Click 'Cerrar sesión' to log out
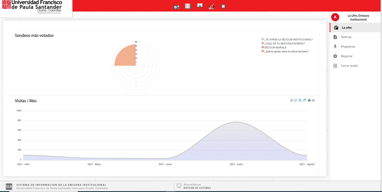Viewport: 382px width, 192px height. [x=349, y=66]
